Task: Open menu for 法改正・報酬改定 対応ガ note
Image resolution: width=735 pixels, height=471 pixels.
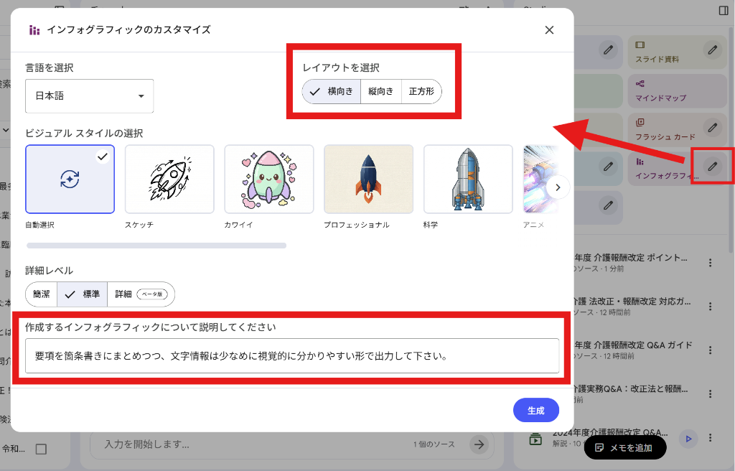Action: click(x=710, y=307)
